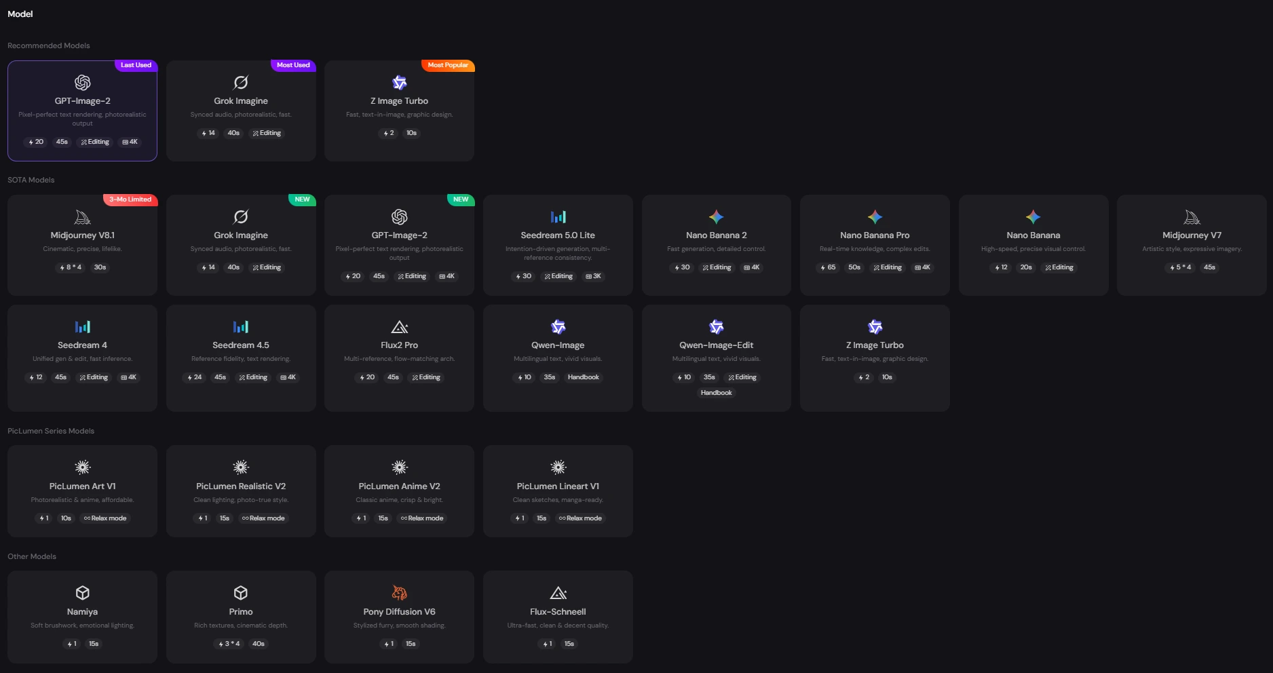The image size is (1273, 673).
Task: Choose the Primo model name
Action: (241, 612)
